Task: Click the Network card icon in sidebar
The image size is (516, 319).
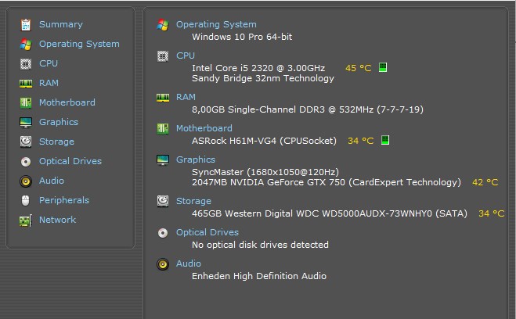Action: click(x=26, y=220)
